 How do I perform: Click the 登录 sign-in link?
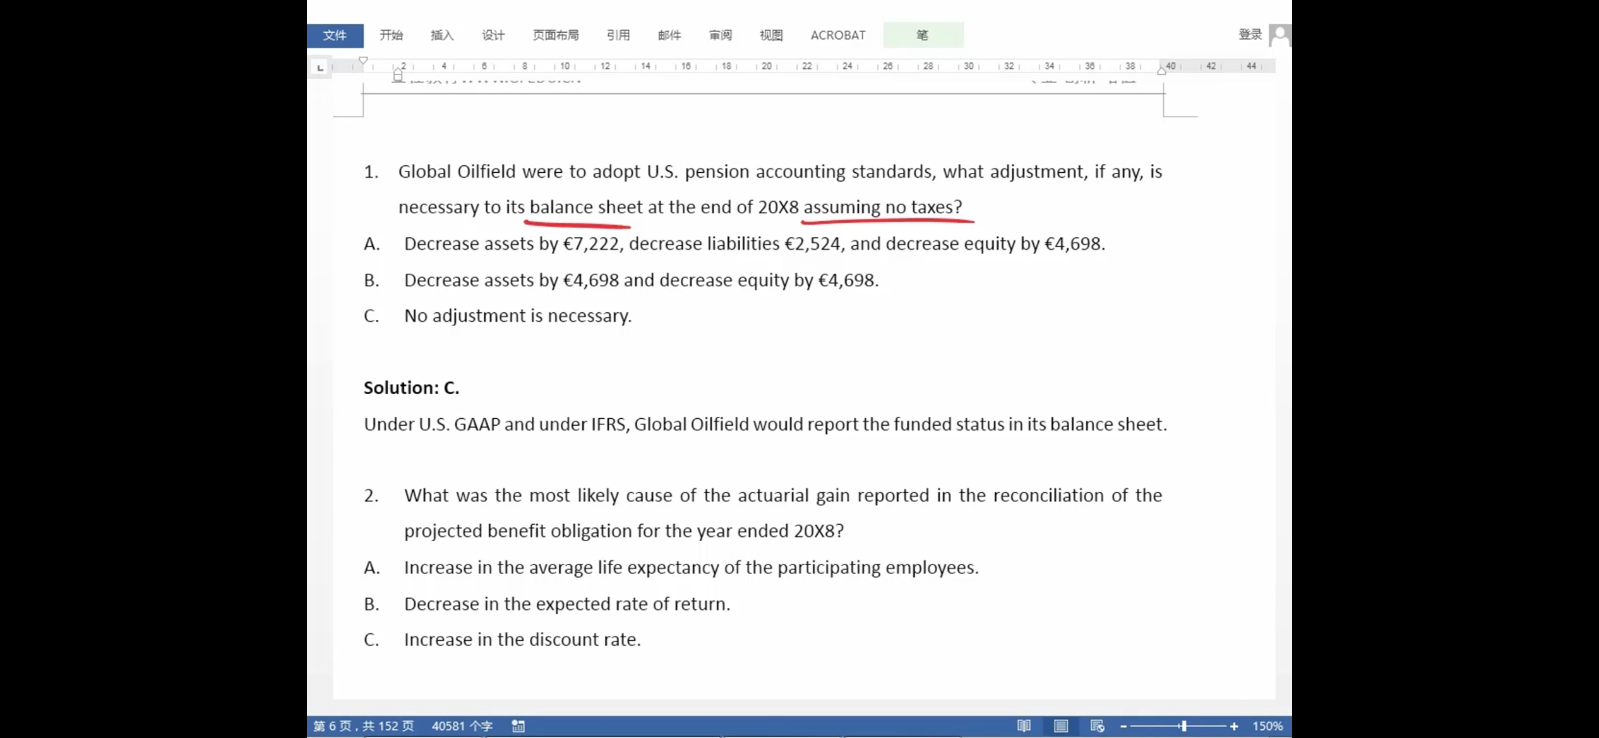click(x=1250, y=35)
